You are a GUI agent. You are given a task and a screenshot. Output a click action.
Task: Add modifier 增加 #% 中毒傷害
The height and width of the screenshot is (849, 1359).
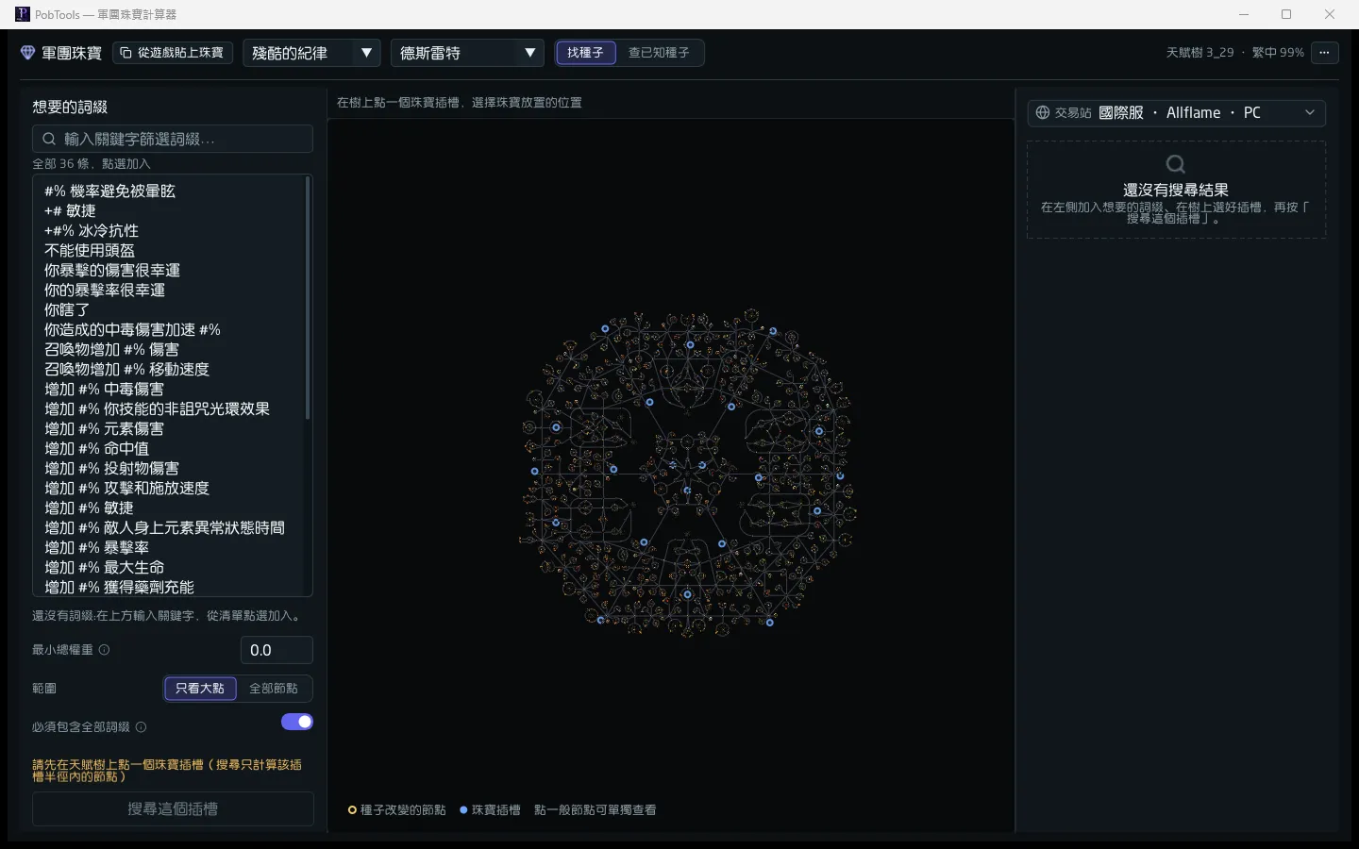[x=170, y=389]
